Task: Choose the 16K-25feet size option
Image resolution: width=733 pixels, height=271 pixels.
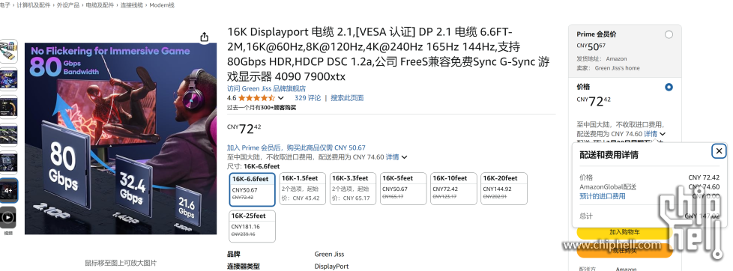Action: [x=253, y=227]
